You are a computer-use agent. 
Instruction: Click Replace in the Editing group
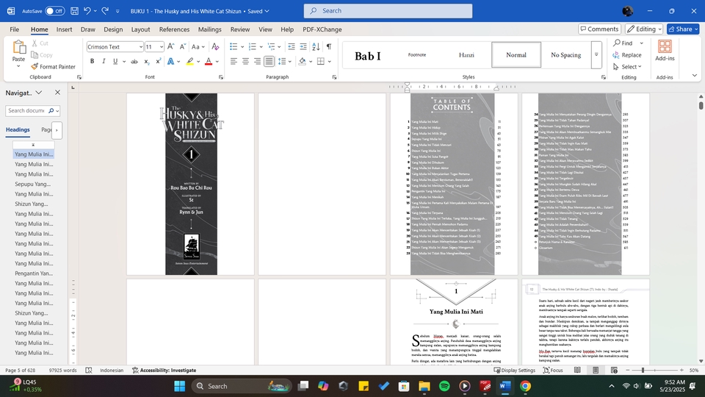click(627, 55)
